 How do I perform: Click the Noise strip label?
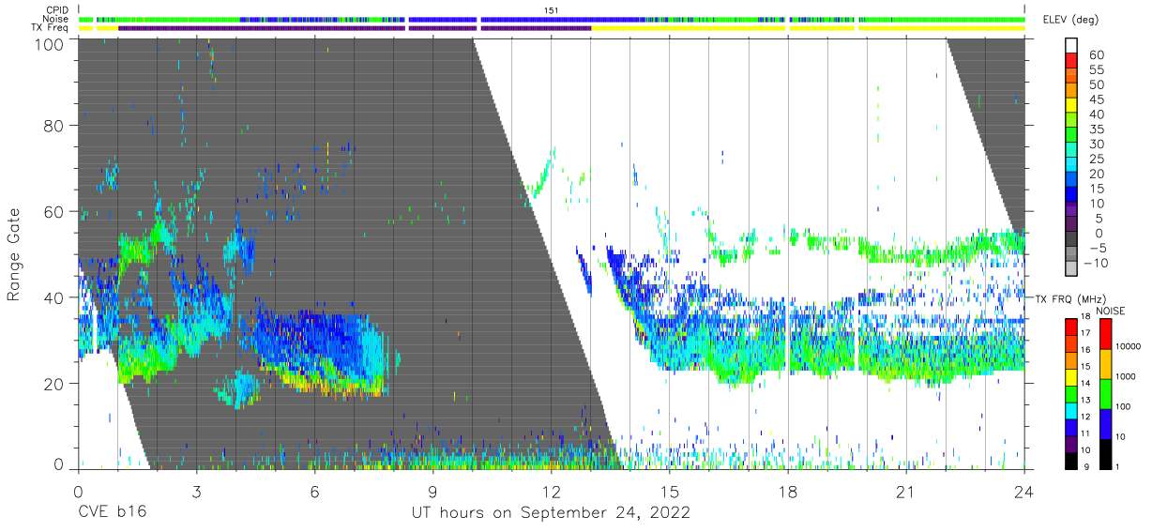pyautogui.click(x=57, y=19)
